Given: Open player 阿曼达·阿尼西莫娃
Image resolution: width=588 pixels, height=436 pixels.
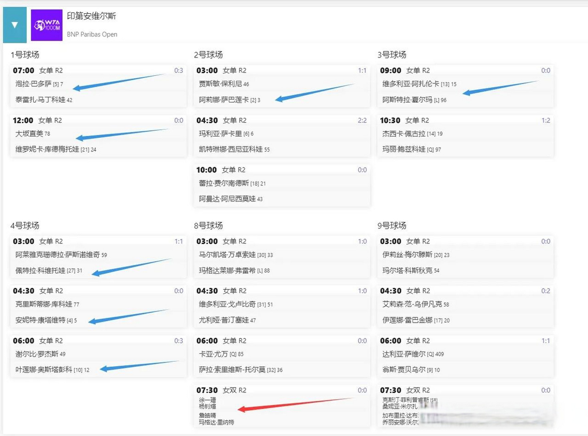Looking at the screenshot, I should tap(227, 199).
